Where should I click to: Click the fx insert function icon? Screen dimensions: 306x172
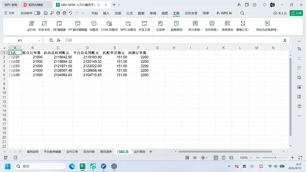point(59,40)
